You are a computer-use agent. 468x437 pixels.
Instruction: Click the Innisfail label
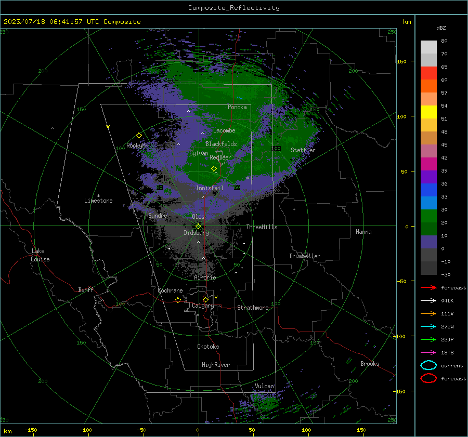click(210, 188)
